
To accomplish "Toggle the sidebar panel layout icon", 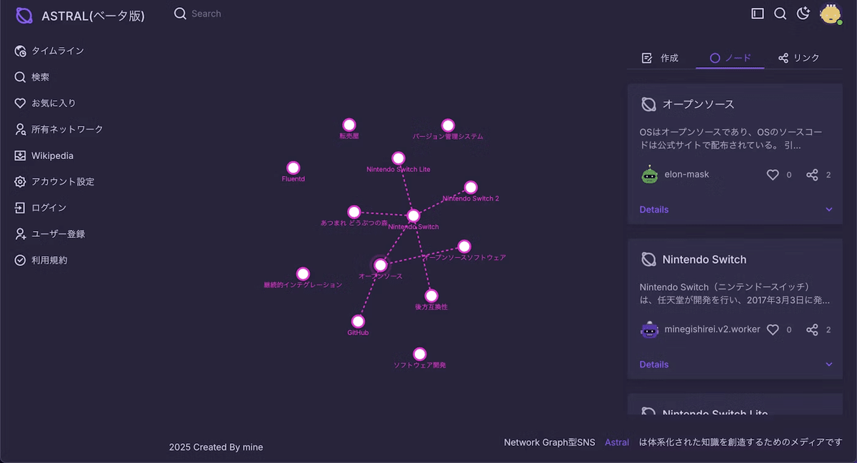I will point(758,14).
